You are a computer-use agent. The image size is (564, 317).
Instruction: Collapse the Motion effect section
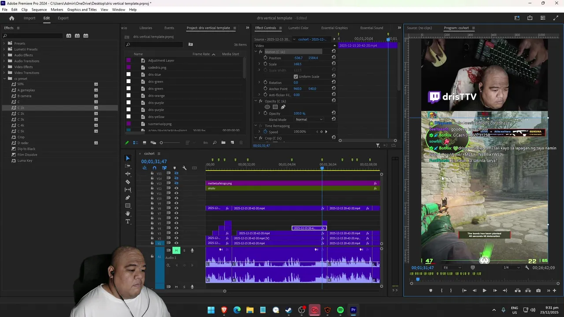point(255,52)
